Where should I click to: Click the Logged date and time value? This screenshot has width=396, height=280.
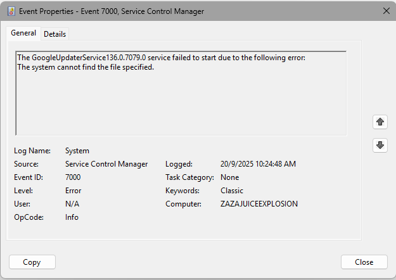(x=258, y=164)
